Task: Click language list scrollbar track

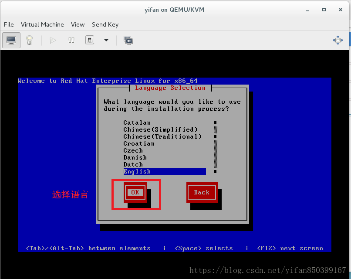Action: 215,147
